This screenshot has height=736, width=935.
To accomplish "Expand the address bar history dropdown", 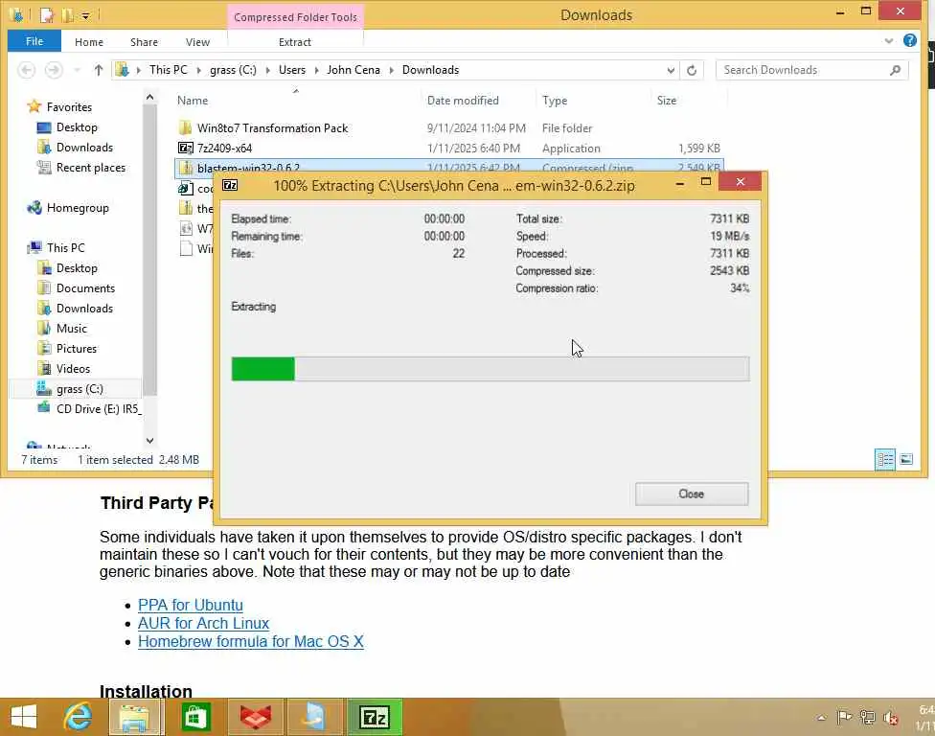I will [x=671, y=70].
